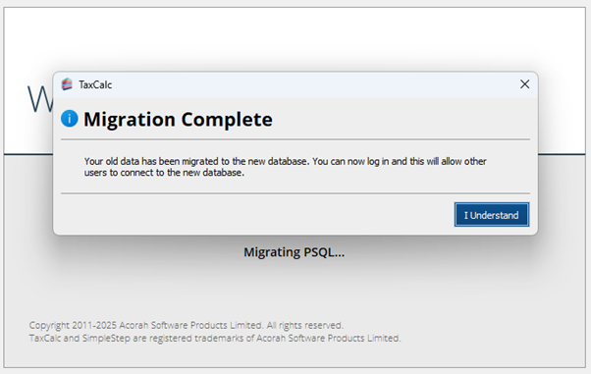Click the TaxCalc title bar text
The width and height of the screenshot is (591, 374).
(95, 84)
